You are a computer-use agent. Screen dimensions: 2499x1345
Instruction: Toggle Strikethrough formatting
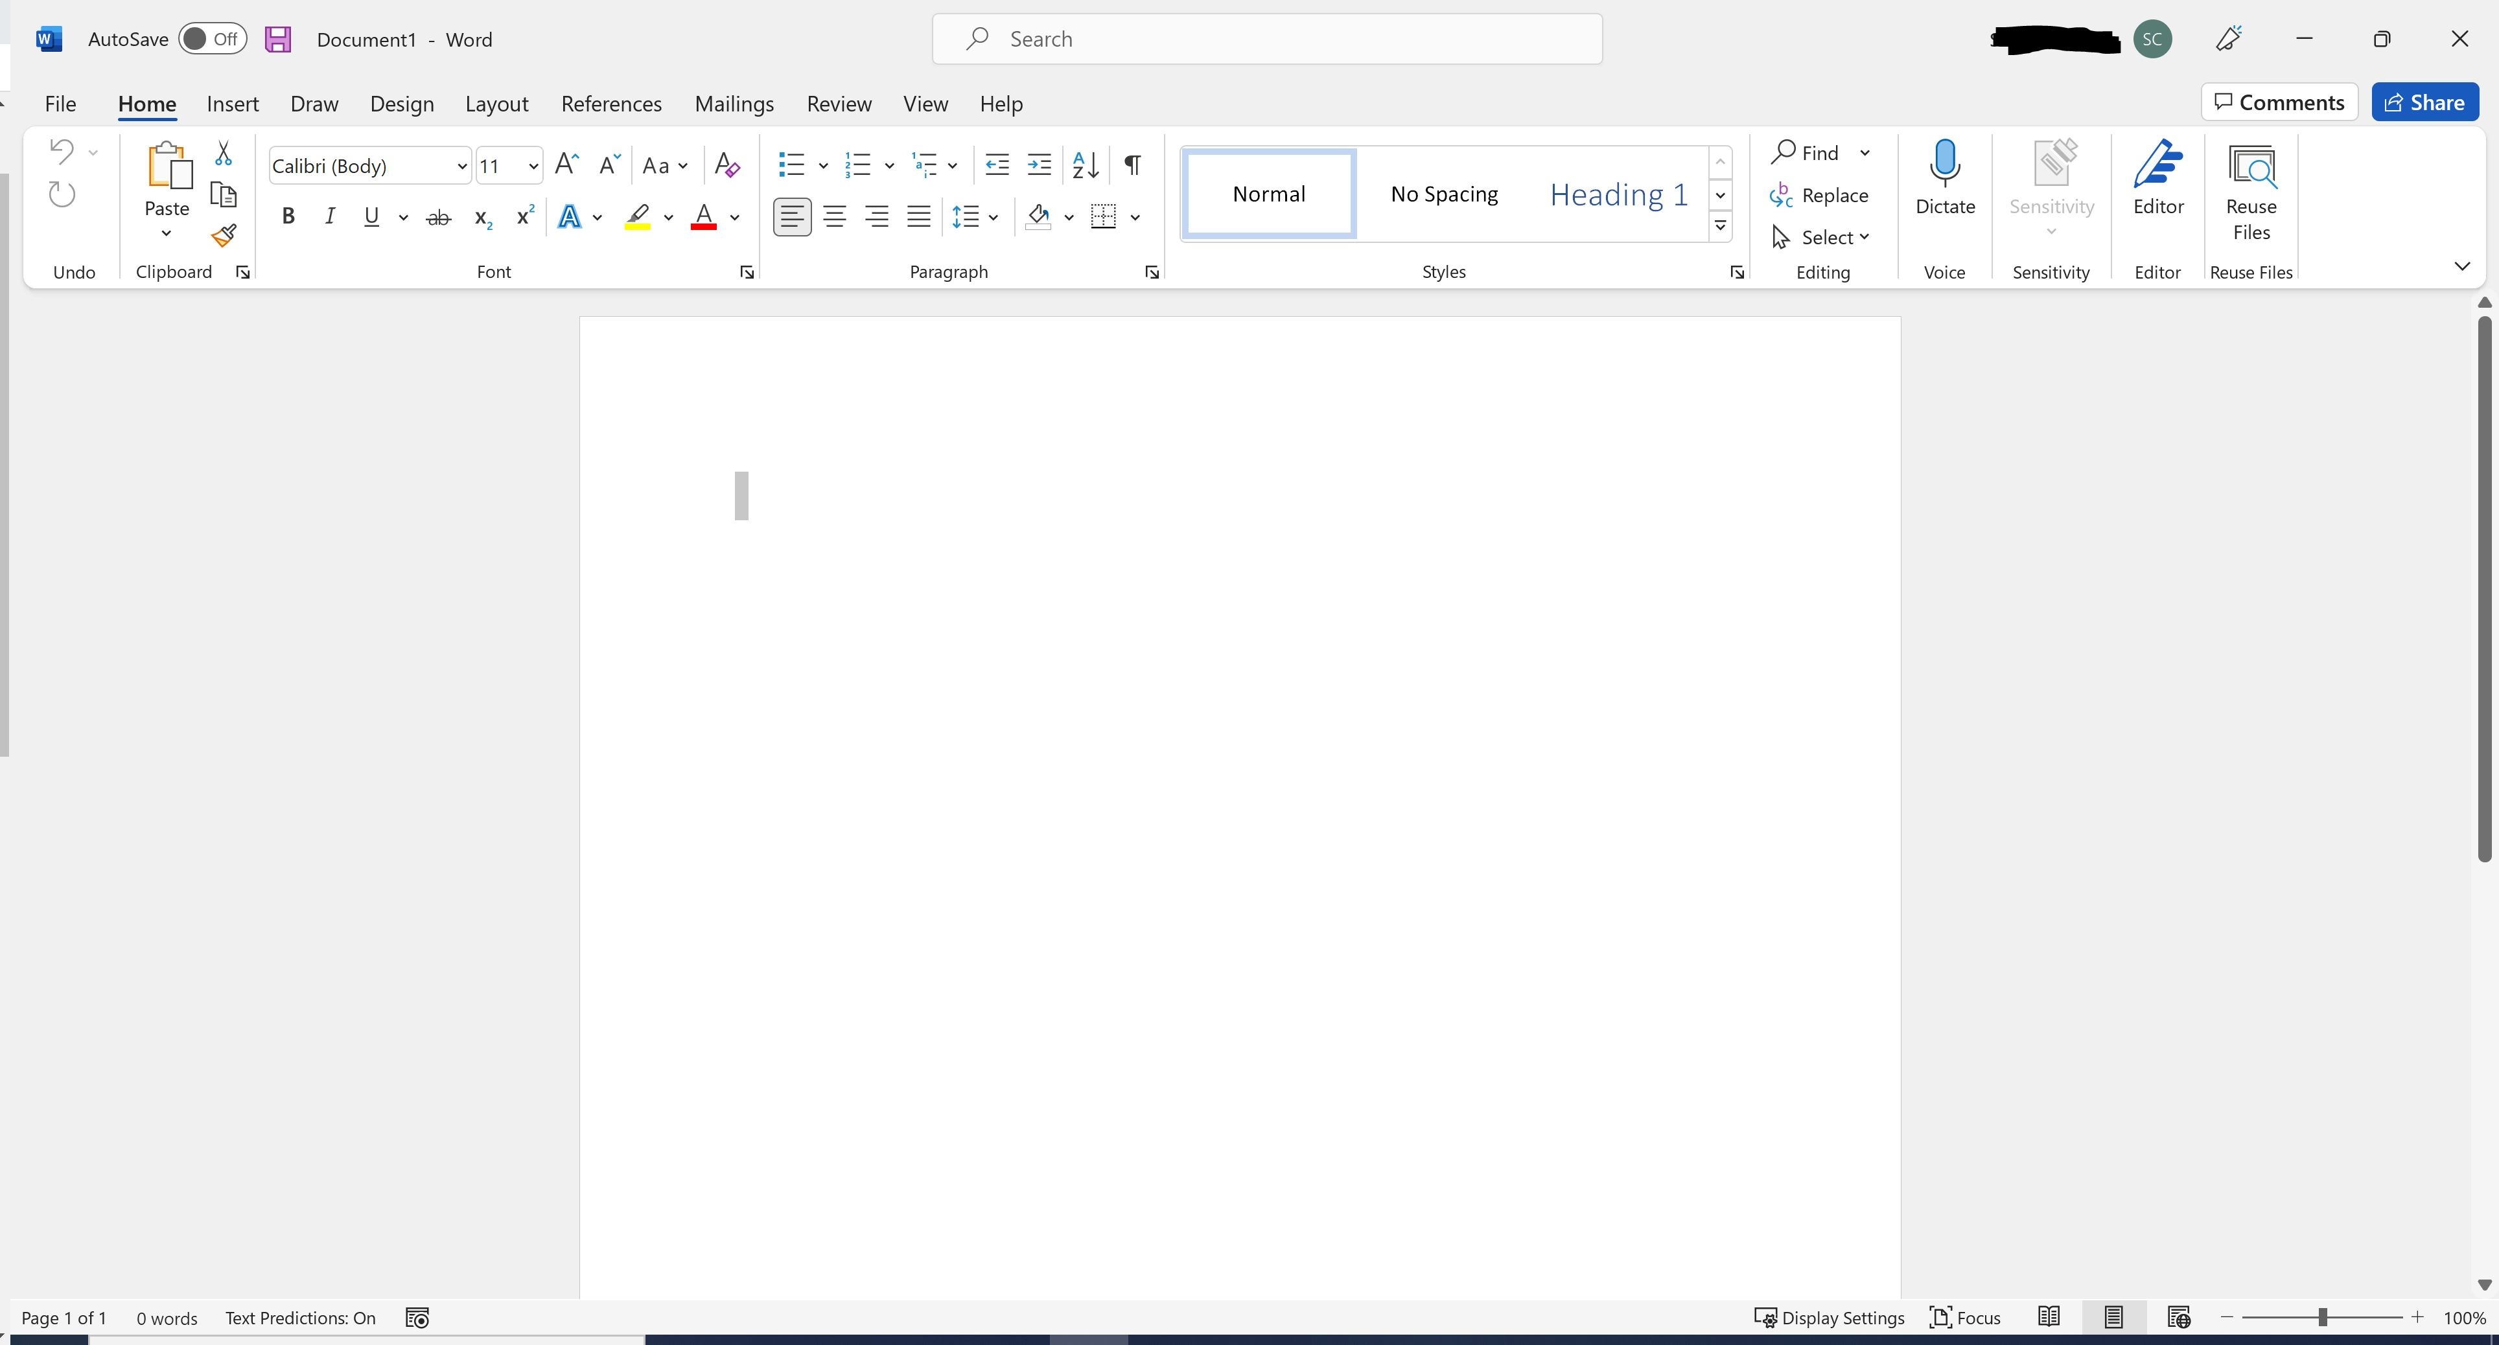pos(439,217)
